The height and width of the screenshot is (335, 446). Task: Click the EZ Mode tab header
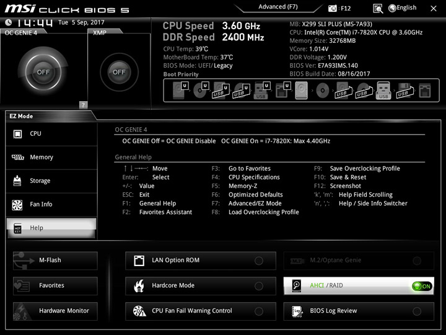click(21, 116)
